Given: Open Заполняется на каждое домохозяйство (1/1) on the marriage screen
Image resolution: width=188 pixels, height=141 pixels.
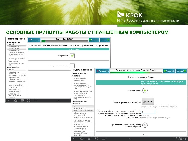Looking at the screenshot, I should click(83, 95).
